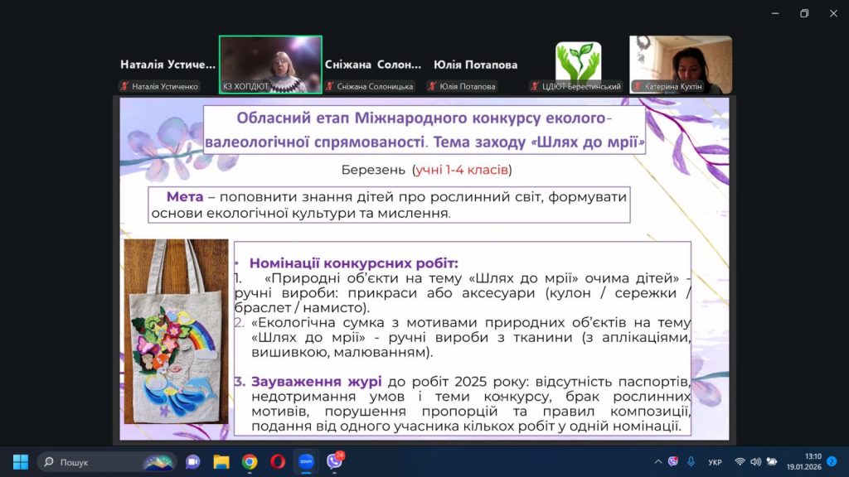Open Wi-Fi network settings in tray

pyautogui.click(x=739, y=461)
